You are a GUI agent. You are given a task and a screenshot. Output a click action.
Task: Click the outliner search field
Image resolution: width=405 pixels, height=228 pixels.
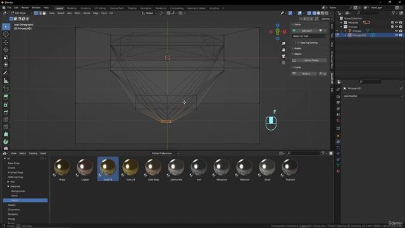(x=368, y=13)
